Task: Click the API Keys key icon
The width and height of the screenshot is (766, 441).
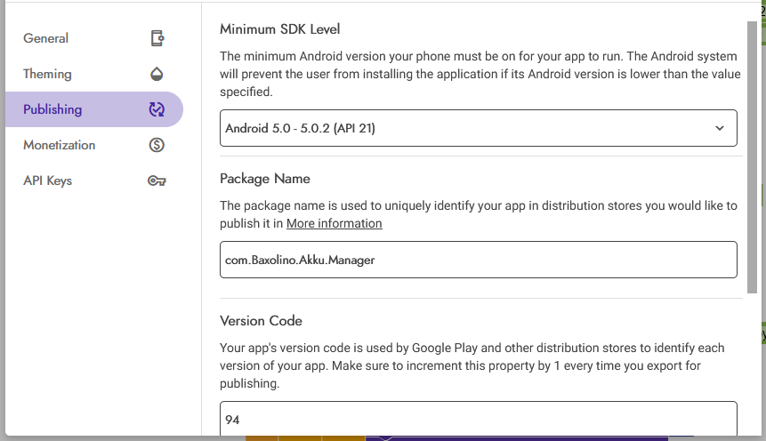Action: [x=157, y=180]
